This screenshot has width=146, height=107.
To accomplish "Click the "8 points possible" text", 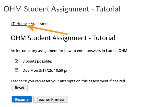I will 37,61.
